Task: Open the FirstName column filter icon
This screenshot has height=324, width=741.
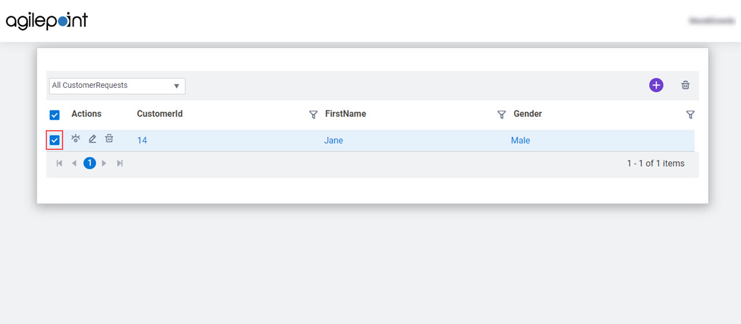Action: click(x=502, y=115)
